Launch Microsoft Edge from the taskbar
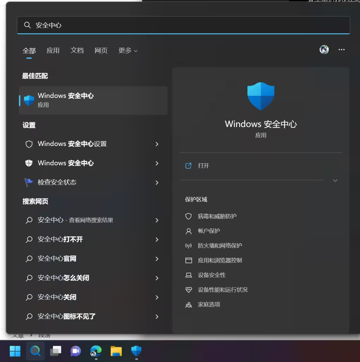 (x=96, y=351)
